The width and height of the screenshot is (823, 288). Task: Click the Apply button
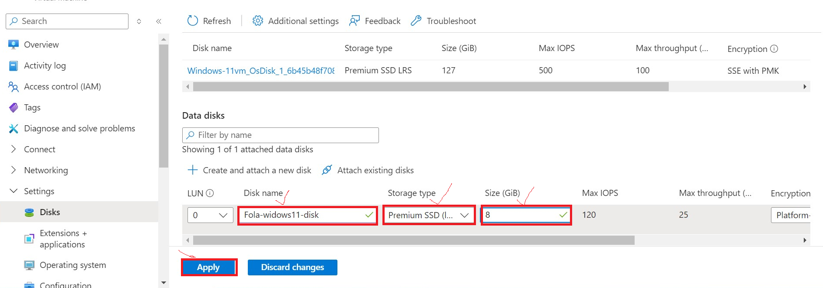208,267
